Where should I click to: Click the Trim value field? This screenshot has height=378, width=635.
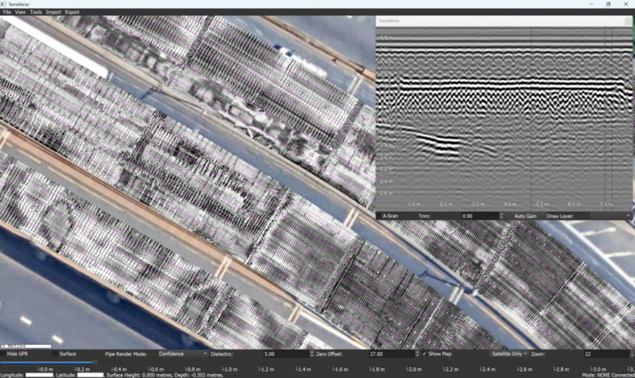pyautogui.click(x=479, y=216)
